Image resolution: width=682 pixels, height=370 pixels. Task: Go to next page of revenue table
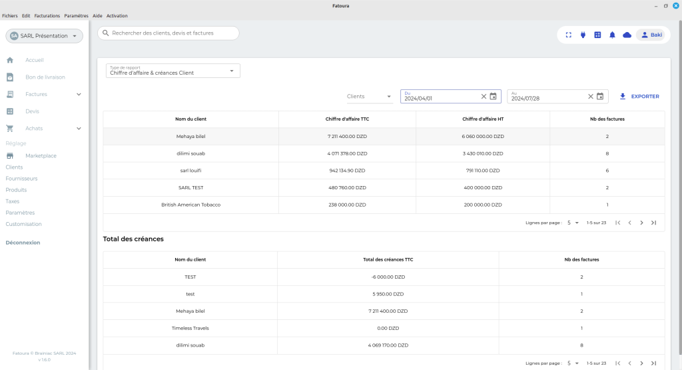[x=641, y=223]
